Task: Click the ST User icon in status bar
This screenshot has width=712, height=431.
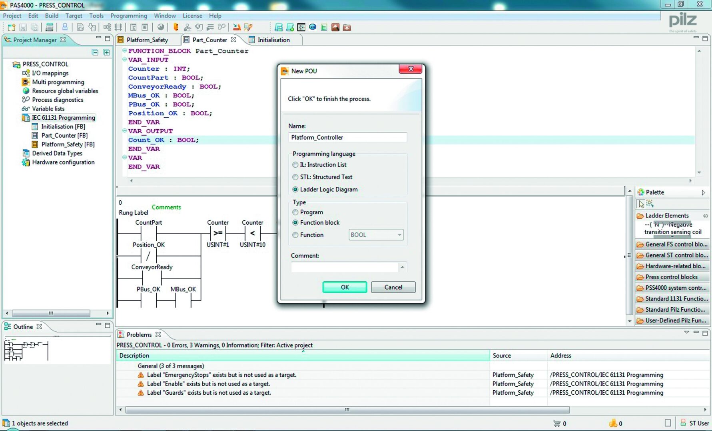Action: [x=683, y=423]
